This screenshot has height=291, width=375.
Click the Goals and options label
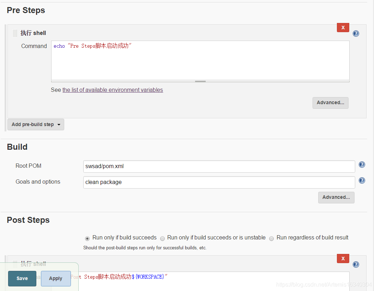coord(38,182)
